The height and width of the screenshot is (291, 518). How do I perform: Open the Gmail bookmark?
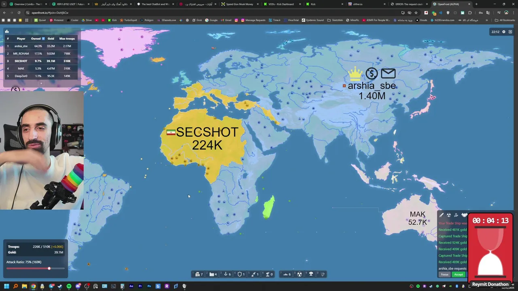226,20
